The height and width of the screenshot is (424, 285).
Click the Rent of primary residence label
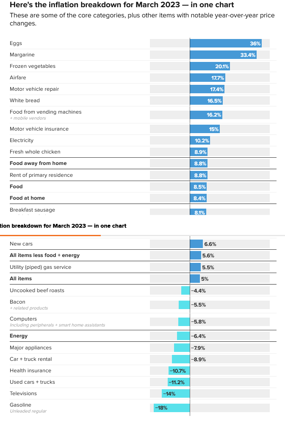pyautogui.click(x=41, y=175)
